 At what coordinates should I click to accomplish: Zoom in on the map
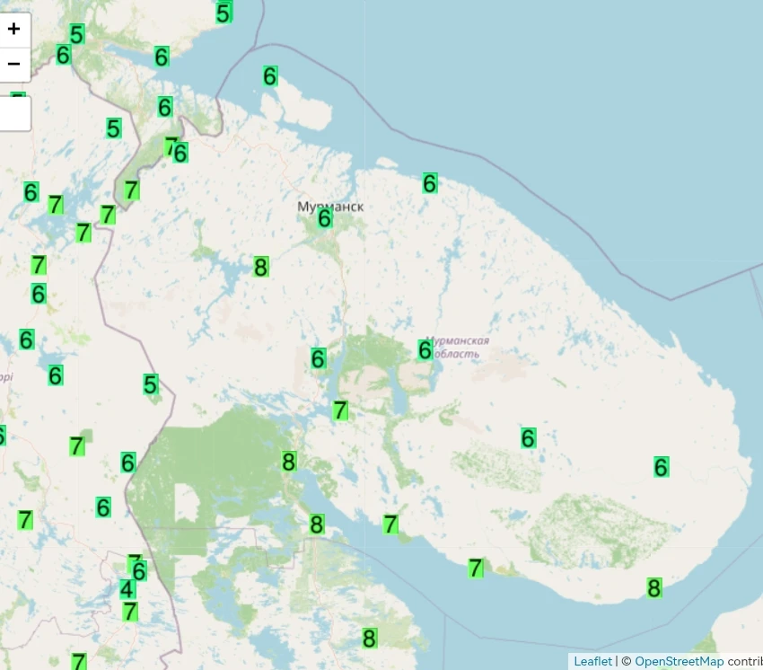[x=14, y=30]
